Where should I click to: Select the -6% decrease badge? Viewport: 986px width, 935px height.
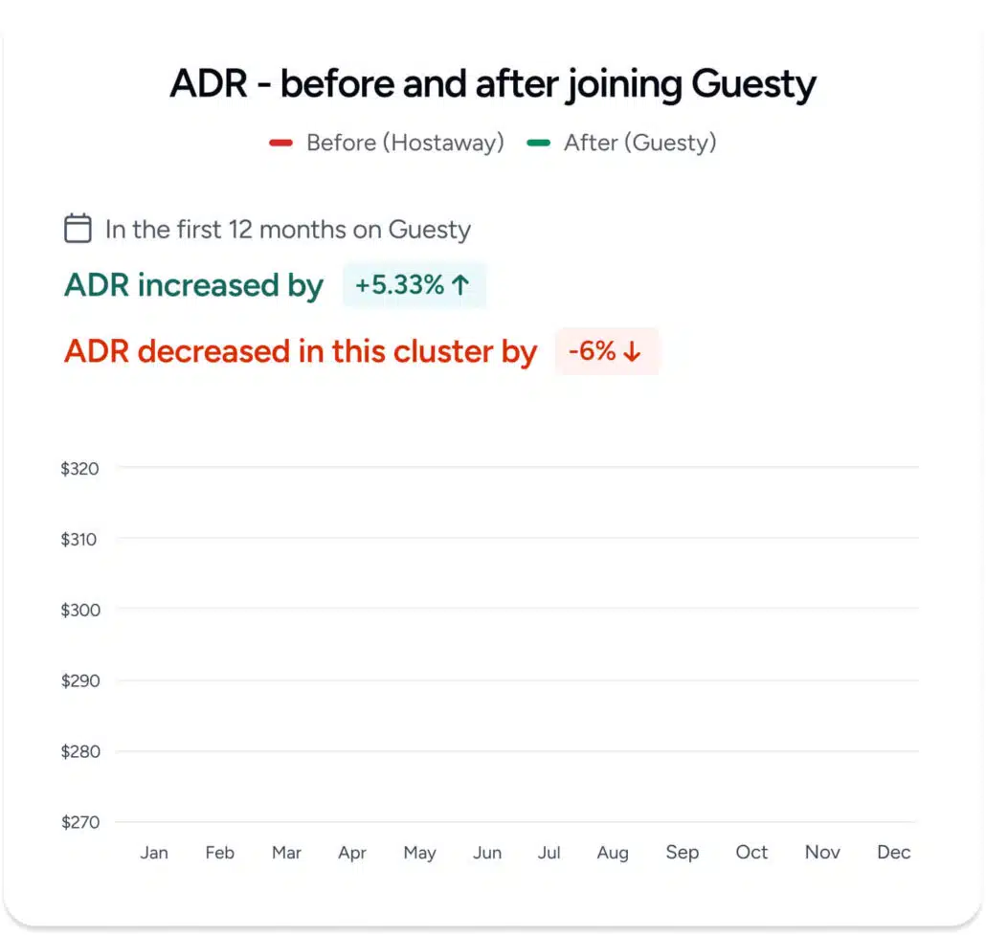[x=606, y=351]
